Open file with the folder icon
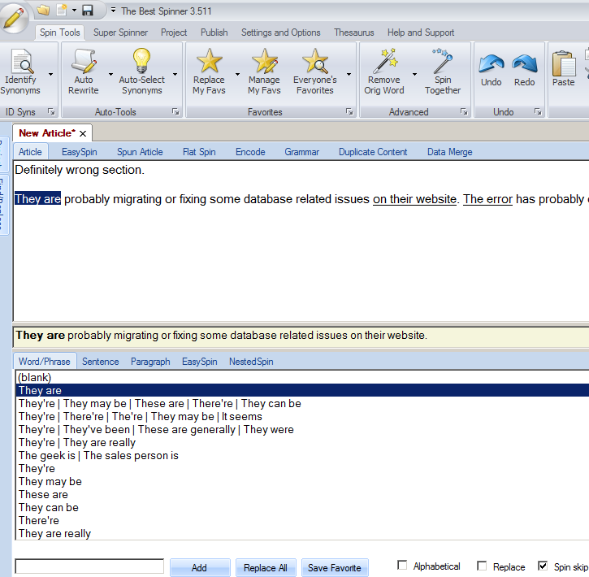 [x=43, y=11]
